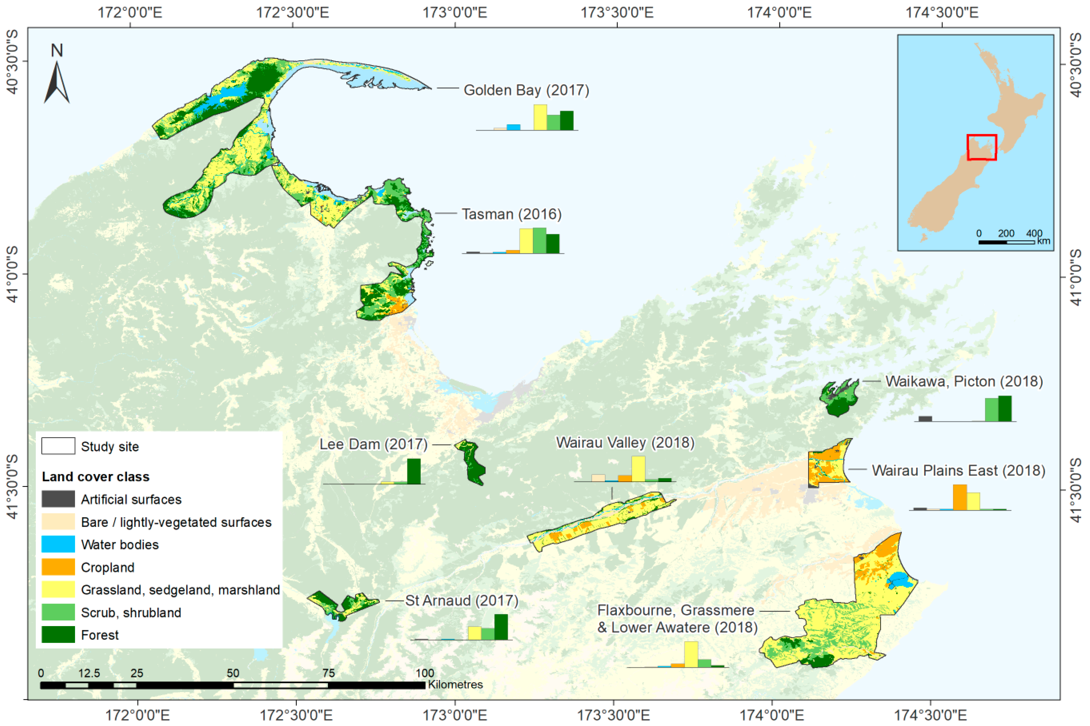Click the Cropland orange legend swatch
1090x726 pixels.
tap(58, 567)
